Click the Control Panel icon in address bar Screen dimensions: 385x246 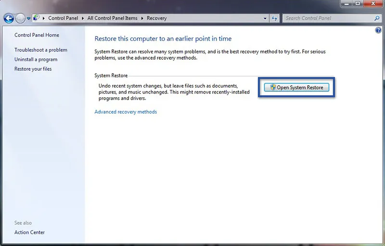pyautogui.click(x=37, y=18)
